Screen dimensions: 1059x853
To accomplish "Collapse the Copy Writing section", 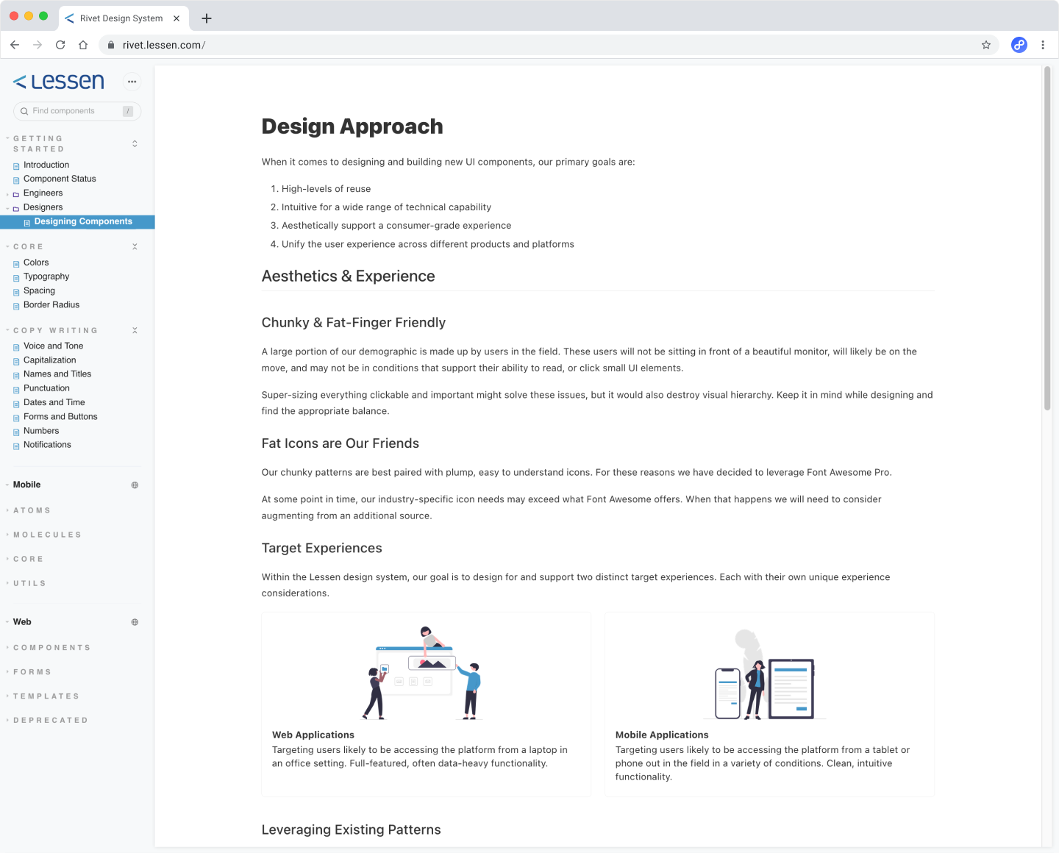I will (x=135, y=331).
